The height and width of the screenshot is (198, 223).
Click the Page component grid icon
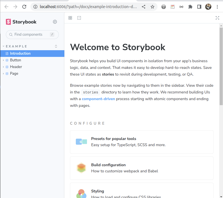tap(7, 74)
